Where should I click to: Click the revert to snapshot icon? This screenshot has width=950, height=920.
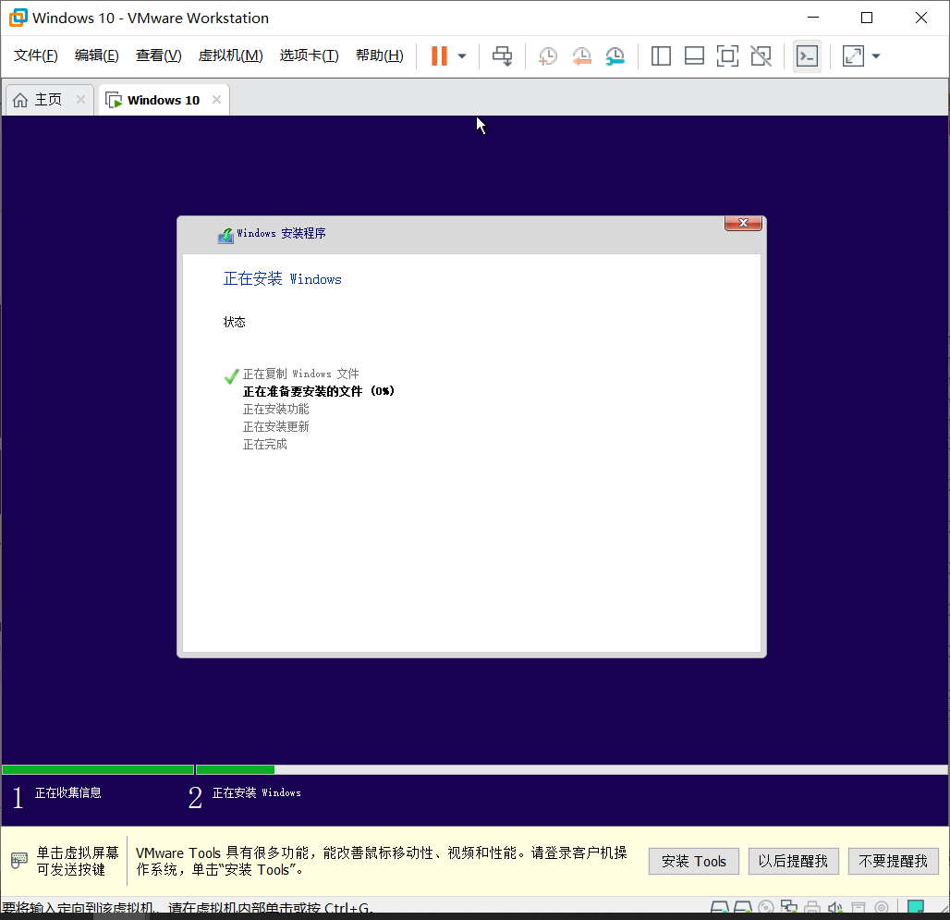click(x=581, y=55)
